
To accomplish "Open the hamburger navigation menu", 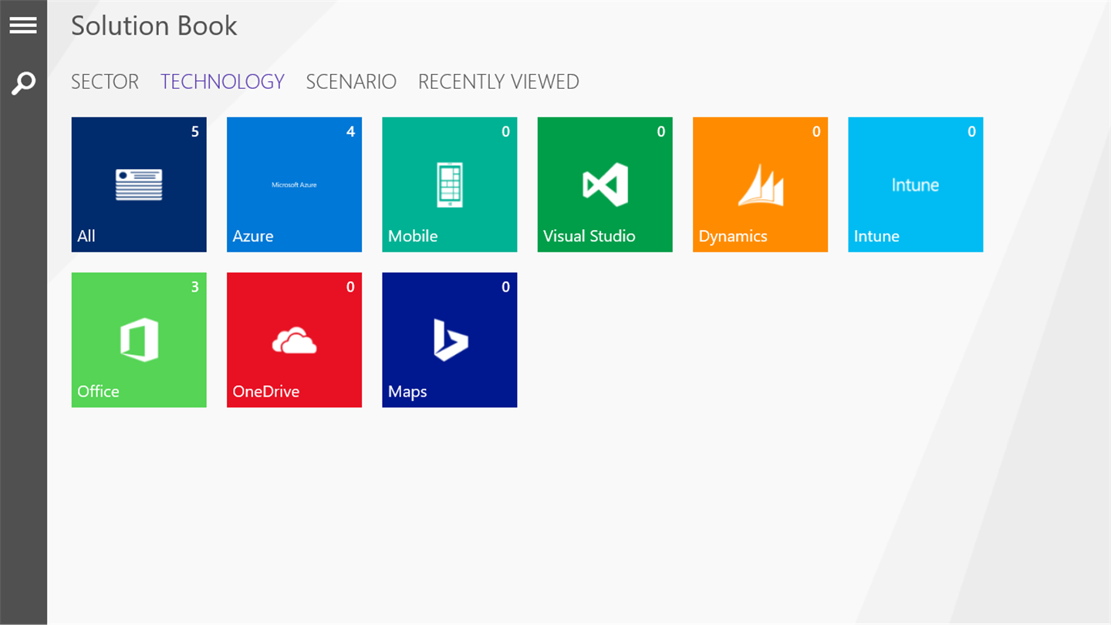I will click(23, 25).
